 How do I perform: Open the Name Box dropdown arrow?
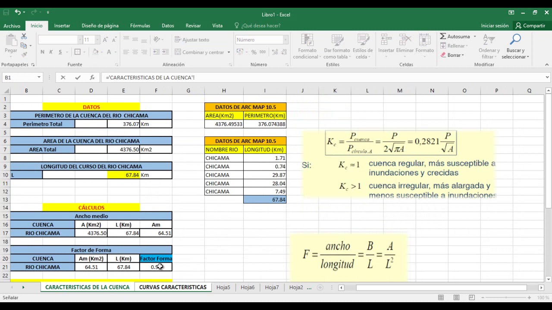[x=39, y=77]
